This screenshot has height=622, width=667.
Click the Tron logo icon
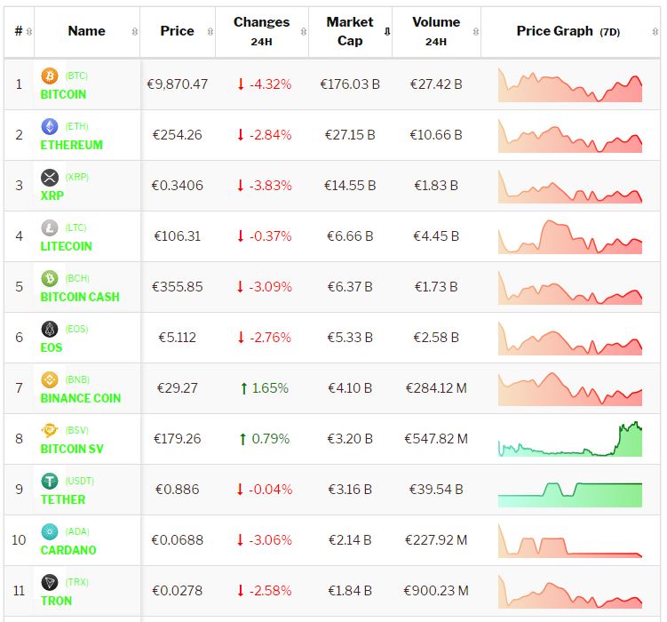tap(50, 583)
